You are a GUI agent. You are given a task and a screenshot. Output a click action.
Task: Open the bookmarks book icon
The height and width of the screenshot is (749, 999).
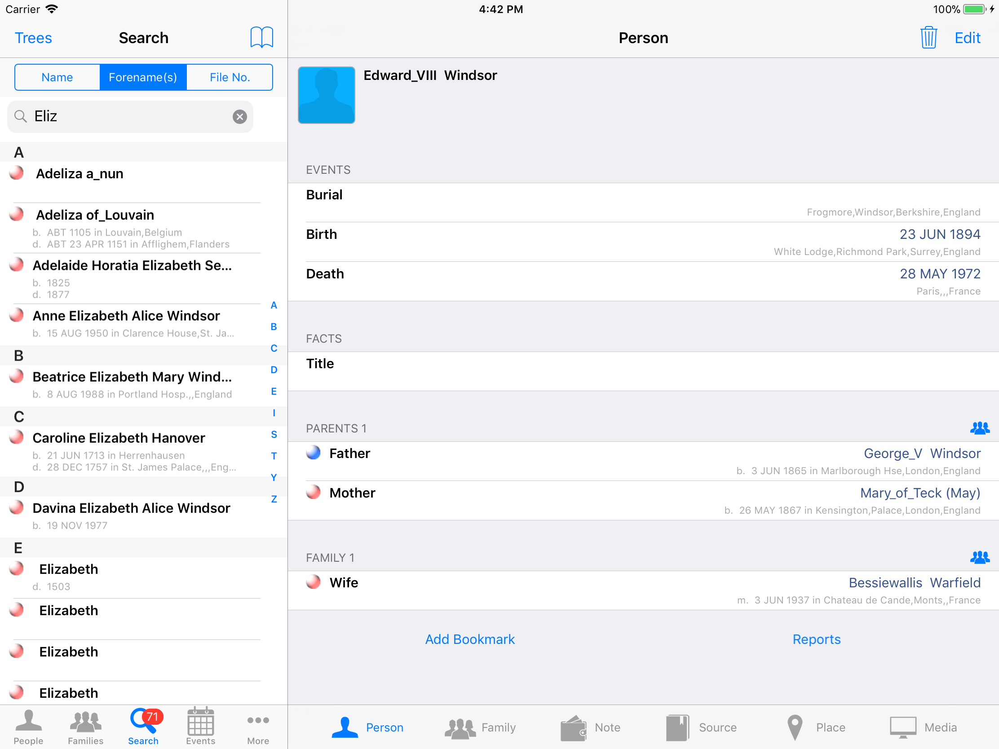coord(261,37)
